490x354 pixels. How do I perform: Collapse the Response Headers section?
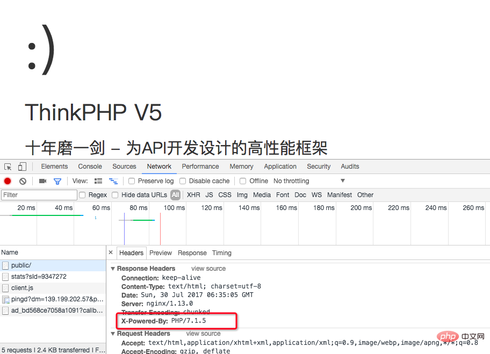click(113, 269)
